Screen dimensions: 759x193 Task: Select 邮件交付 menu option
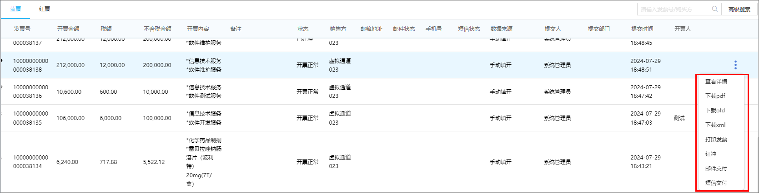point(716,169)
